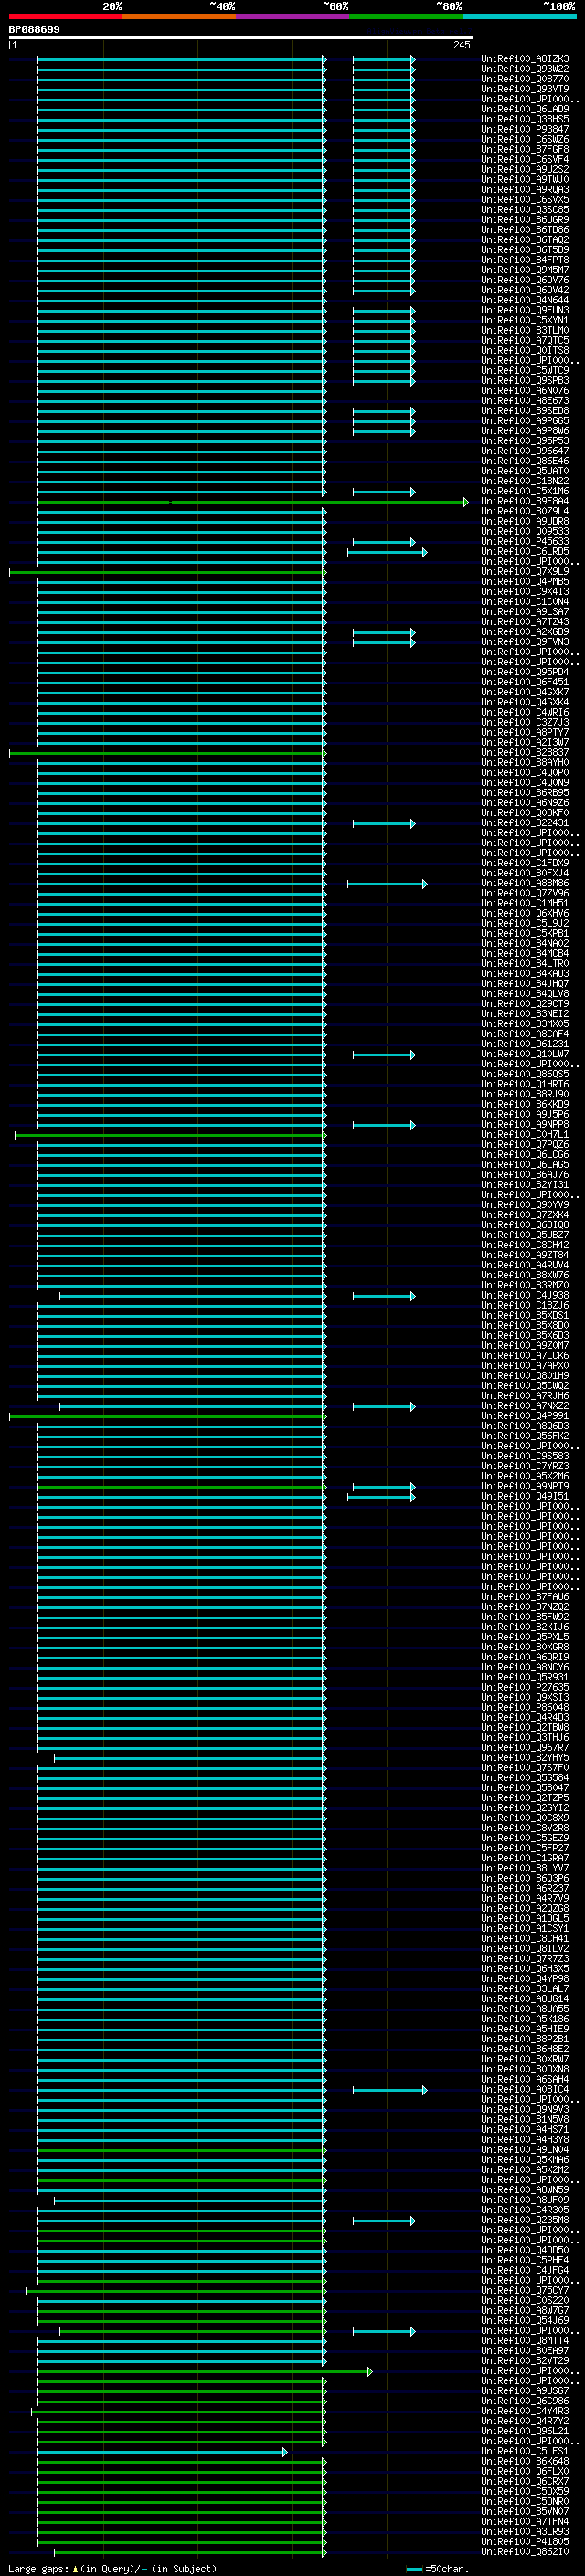Open the UniRef100_B7FGF8 hit link
The height and width of the screenshot is (2576, 585).
(525, 149)
